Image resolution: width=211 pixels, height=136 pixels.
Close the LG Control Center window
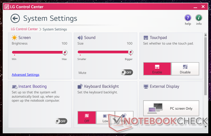pos(203,7)
